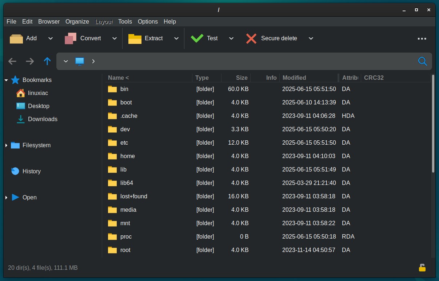Click the computer root icon in address bar
This screenshot has width=439, height=281.
point(80,61)
